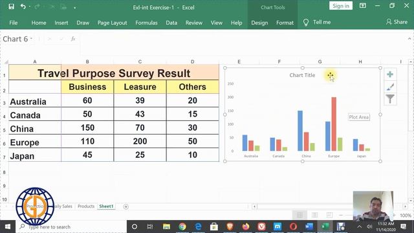Open the Chart Tools Design tab

(259, 23)
